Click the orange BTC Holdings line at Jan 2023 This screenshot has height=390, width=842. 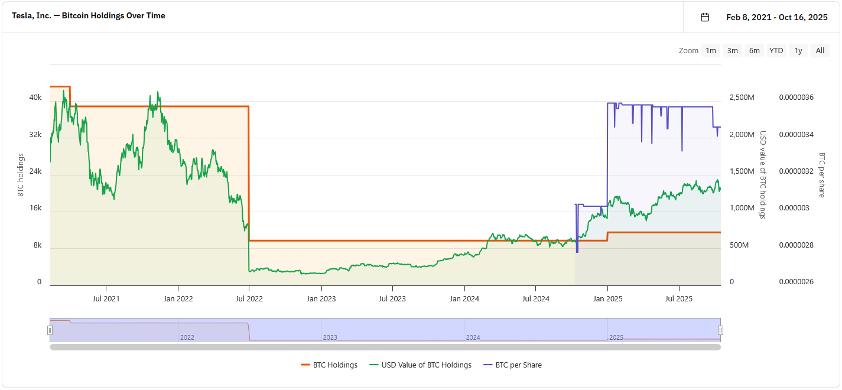(x=321, y=240)
